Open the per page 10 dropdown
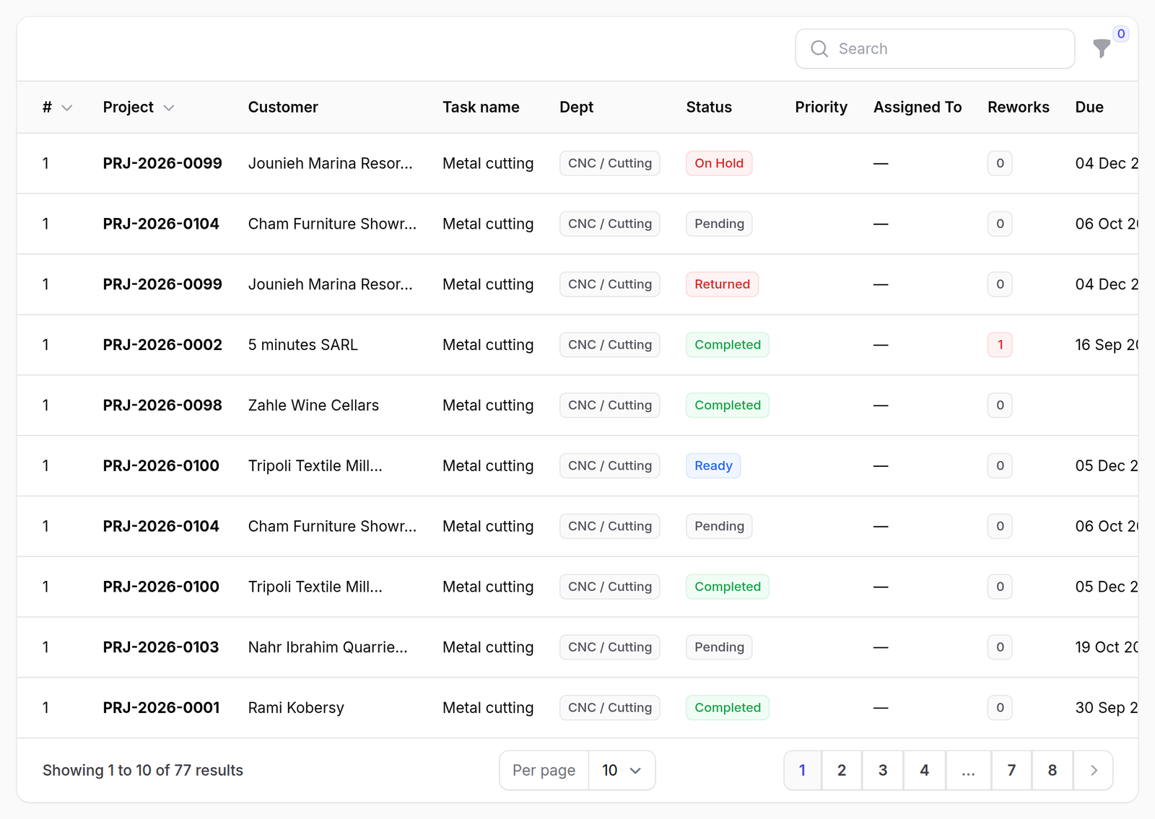The image size is (1155, 819). click(622, 770)
